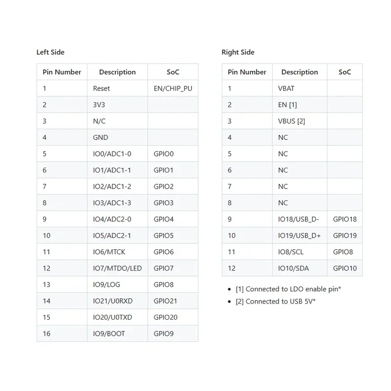This screenshot has width=391, height=391.
Task: Click the Reset description cell
Action: [x=117, y=88]
